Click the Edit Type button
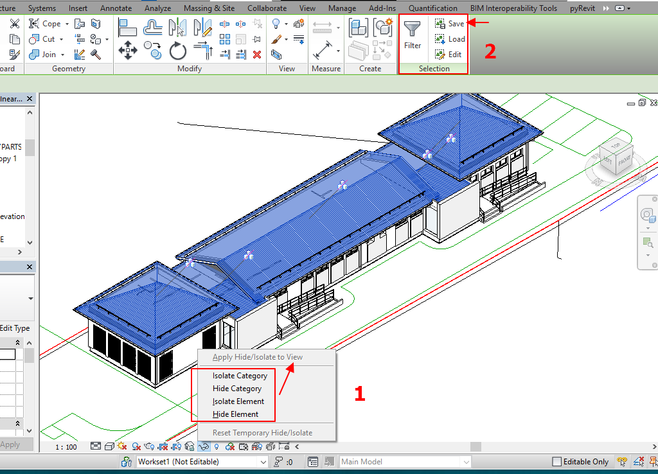This screenshot has width=658, height=474. click(13, 328)
